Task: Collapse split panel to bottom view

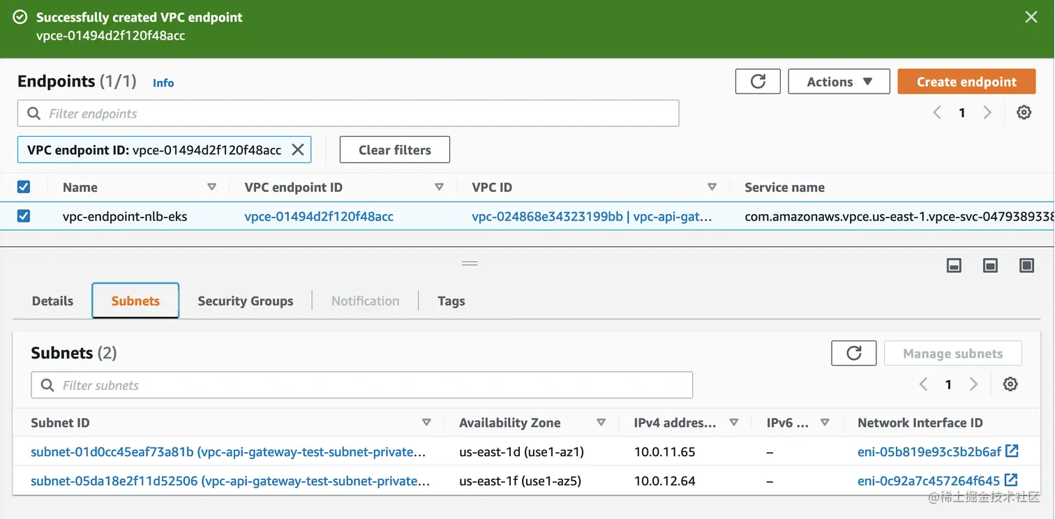Action: coord(954,265)
